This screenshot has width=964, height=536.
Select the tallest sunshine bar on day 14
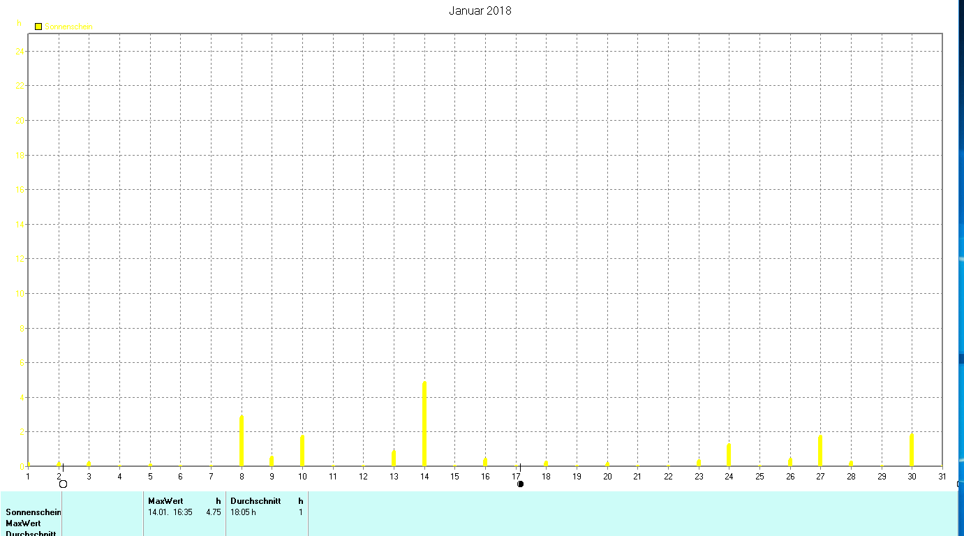point(424,424)
